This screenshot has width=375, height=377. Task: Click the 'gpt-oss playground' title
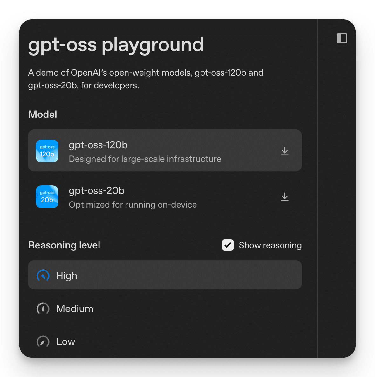point(116,44)
